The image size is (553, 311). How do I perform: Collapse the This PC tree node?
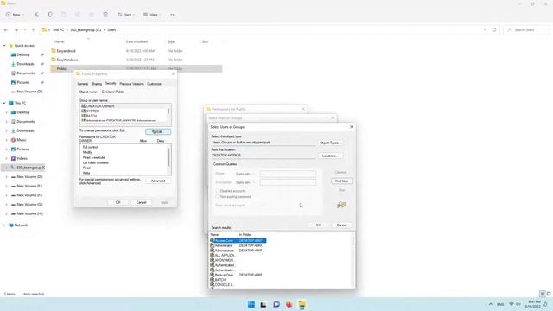pos(4,103)
